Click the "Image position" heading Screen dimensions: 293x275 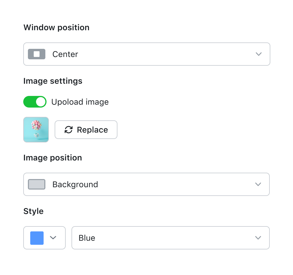point(53,158)
